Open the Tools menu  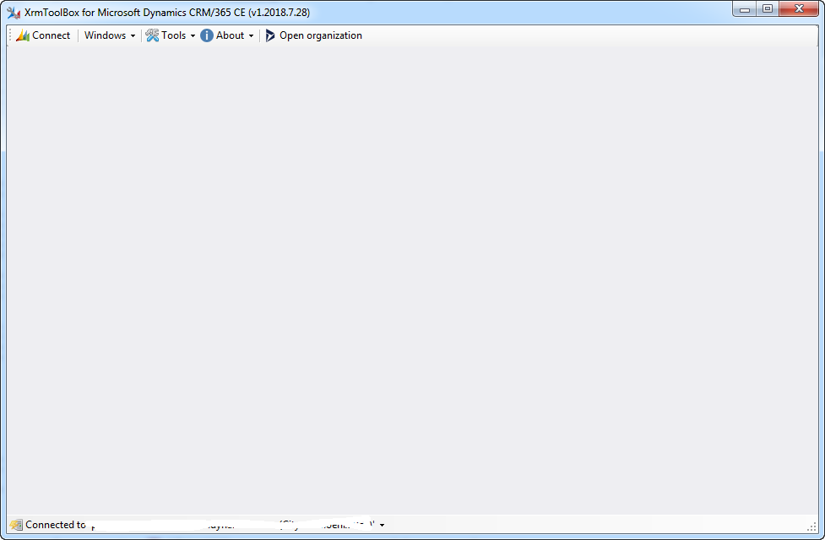coord(171,35)
